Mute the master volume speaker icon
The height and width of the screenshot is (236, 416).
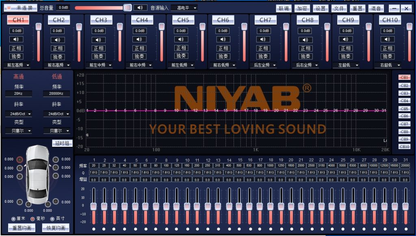coord(140,7)
